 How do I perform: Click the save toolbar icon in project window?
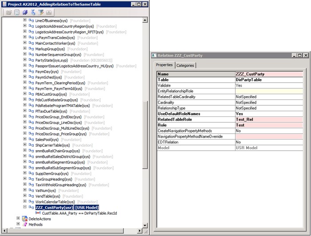tap(17, 12)
